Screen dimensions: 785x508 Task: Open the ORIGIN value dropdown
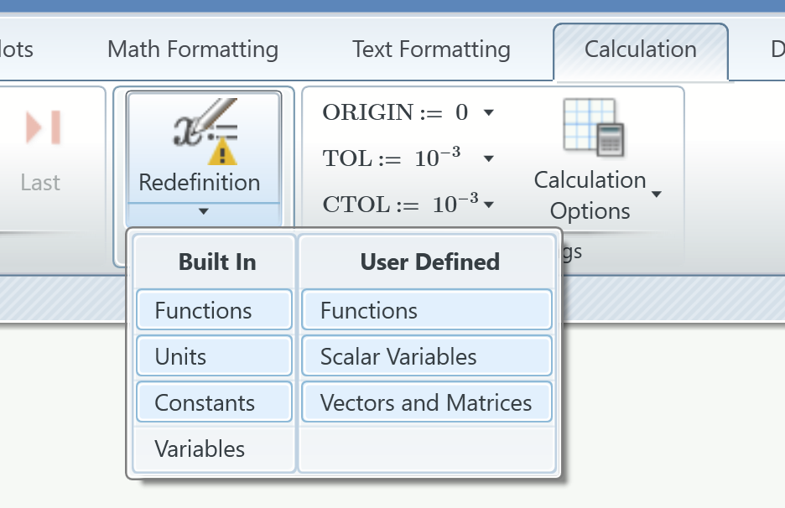(x=489, y=112)
